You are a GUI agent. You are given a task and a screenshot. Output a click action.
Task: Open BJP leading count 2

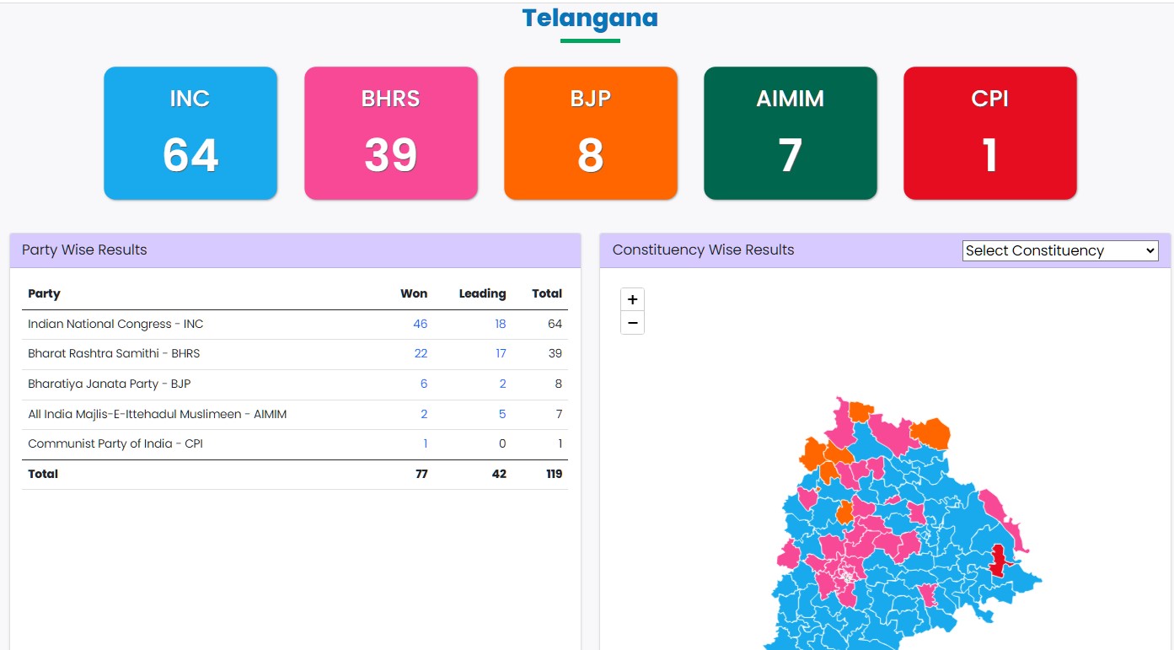coord(503,384)
